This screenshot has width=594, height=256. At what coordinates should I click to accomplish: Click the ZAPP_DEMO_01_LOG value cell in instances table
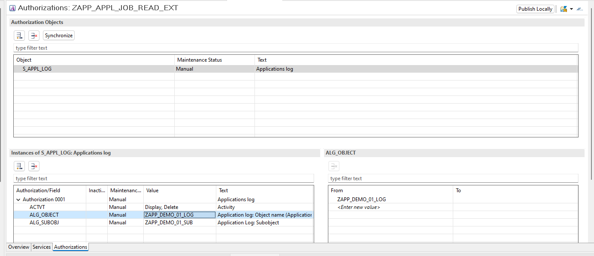179,215
